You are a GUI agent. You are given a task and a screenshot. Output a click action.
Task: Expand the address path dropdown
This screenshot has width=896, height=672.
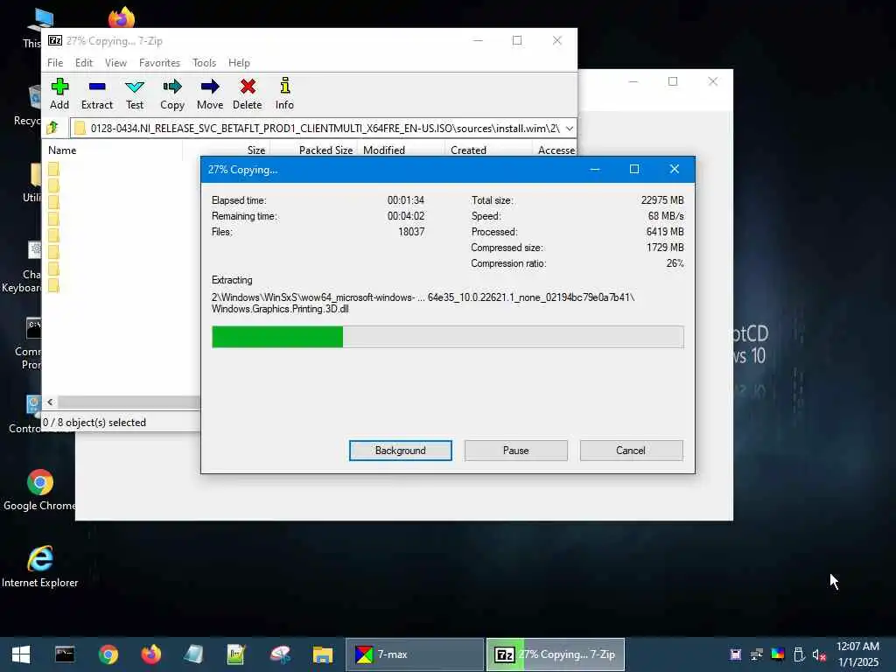tap(569, 128)
